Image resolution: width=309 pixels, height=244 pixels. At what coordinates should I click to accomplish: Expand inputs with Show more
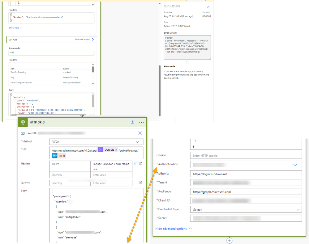tap(15, 28)
